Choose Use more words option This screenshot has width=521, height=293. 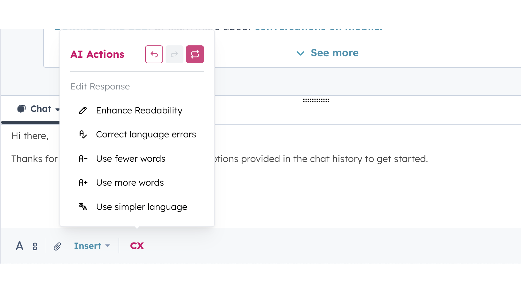[130, 183]
